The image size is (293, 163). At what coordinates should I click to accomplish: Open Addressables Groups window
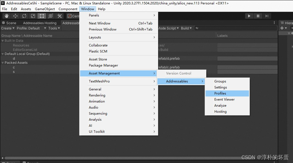pyautogui.click(x=227, y=81)
